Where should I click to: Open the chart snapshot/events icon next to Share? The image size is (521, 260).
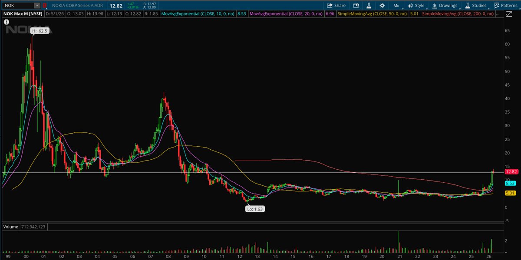(x=356, y=6)
